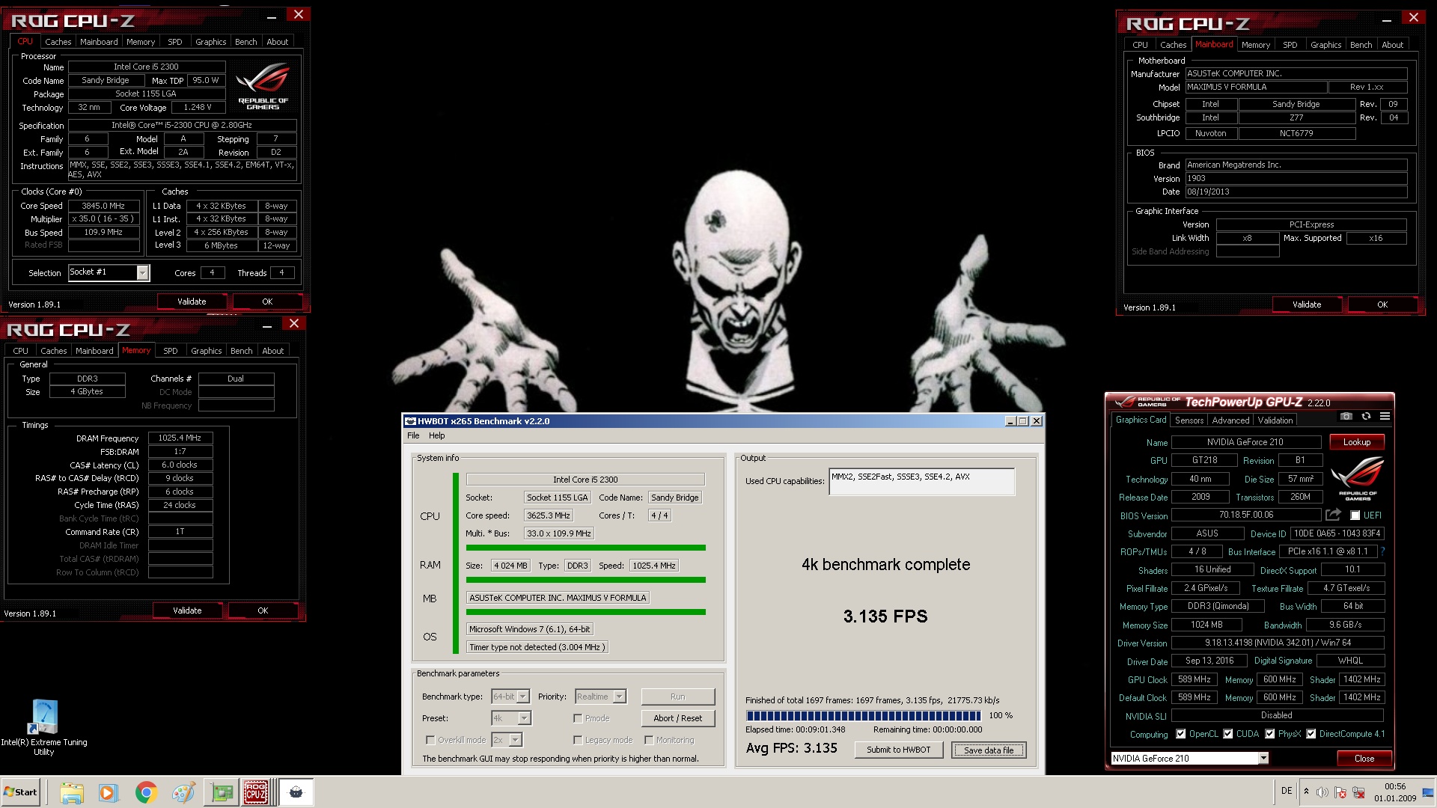The width and height of the screenshot is (1437, 808).
Task: Click the Bus Interface question mark in GPU-Z
Action: pos(1383,551)
